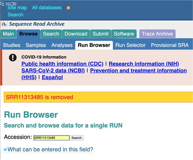Select the Run Browser sub-tab
The width and height of the screenshot is (193, 160).
coord(94,45)
